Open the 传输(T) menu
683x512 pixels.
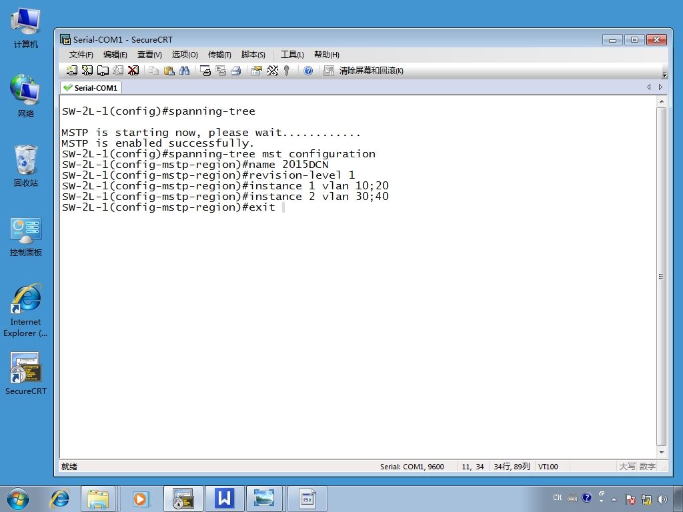click(219, 55)
